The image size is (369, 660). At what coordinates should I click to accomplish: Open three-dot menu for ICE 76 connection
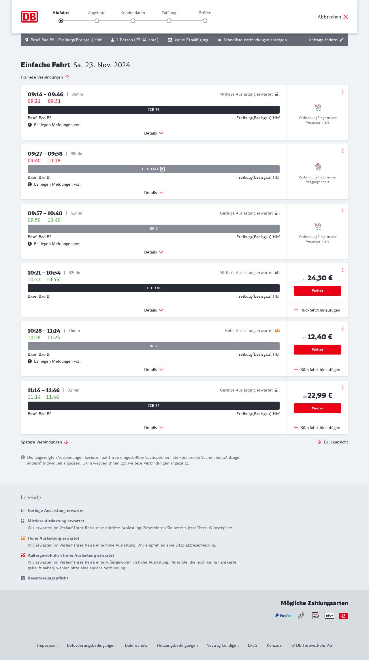(x=343, y=92)
